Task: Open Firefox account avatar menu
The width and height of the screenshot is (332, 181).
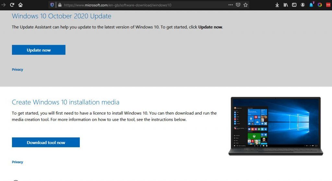Action: click(303, 5)
